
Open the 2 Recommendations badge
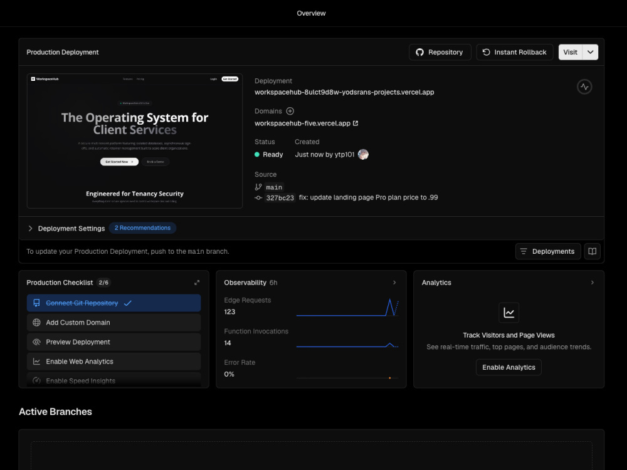click(142, 228)
